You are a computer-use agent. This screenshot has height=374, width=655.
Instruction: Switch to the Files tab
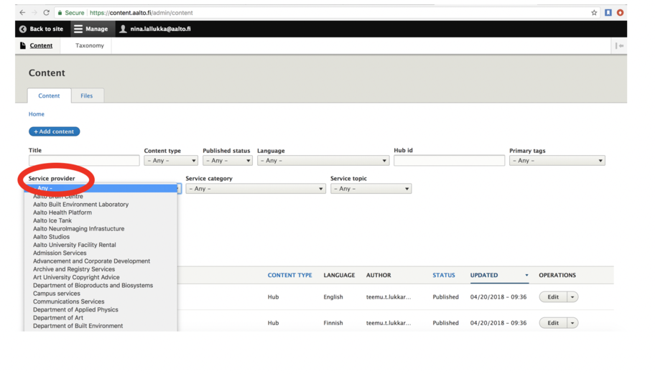click(86, 95)
